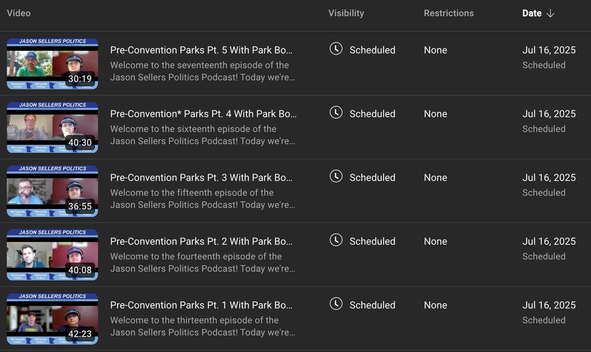Click the 42:23 video thumbnail

pyautogui.click(x=53, y=319)
